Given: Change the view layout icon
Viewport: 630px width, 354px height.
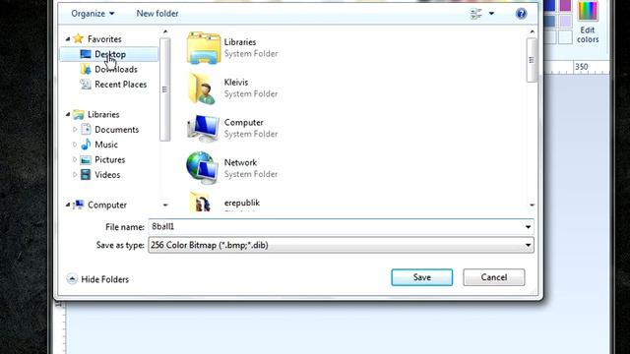Looking at the screenshot, I should tap(476, 14).
